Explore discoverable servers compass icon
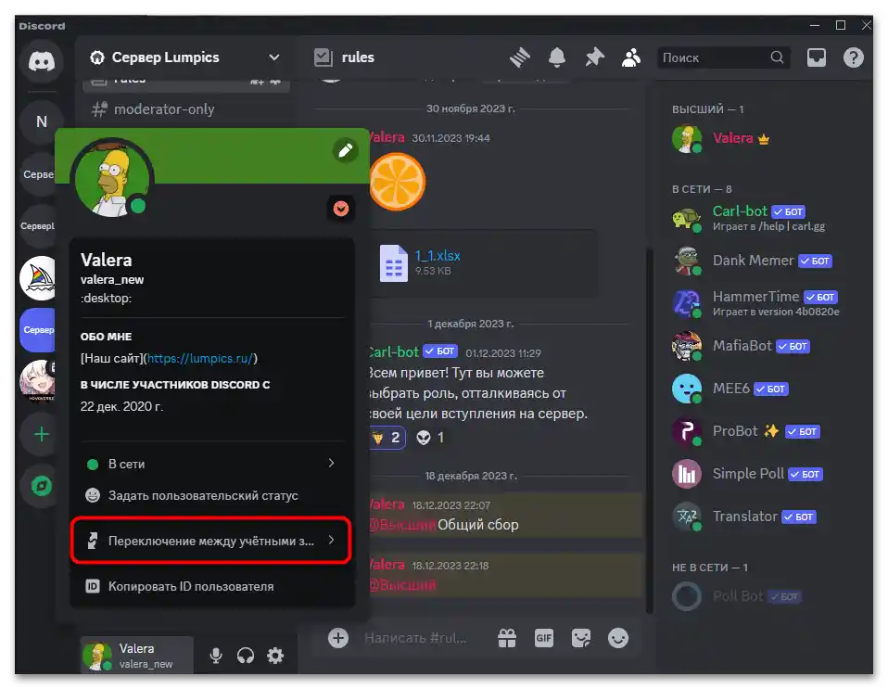The height and width of the screenshot is (689, 888). click(x=41, y=486)
